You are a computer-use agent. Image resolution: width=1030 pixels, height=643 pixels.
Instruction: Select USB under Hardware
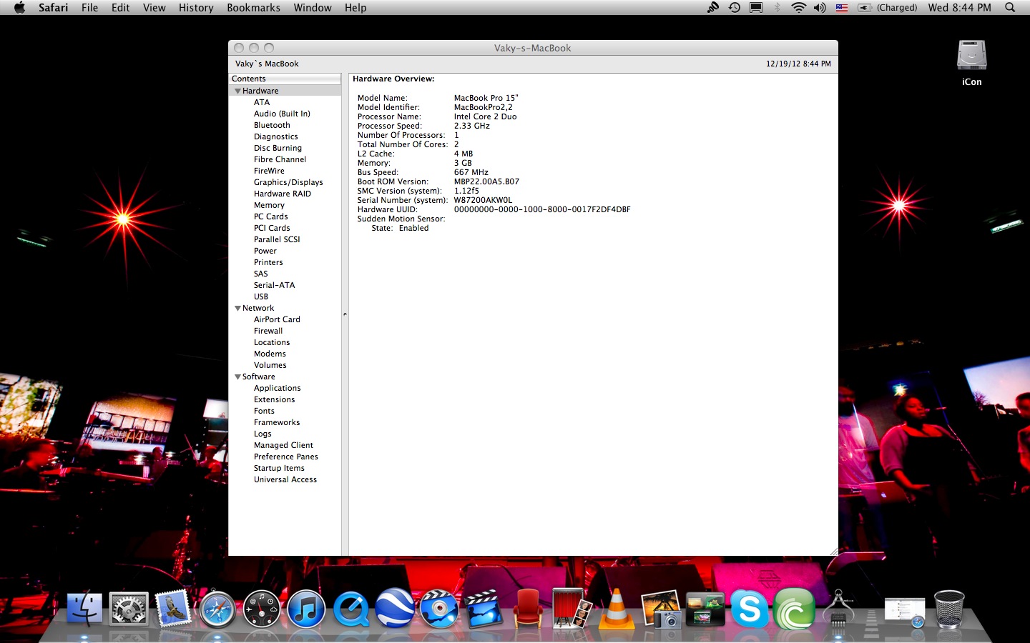point(261,296)
